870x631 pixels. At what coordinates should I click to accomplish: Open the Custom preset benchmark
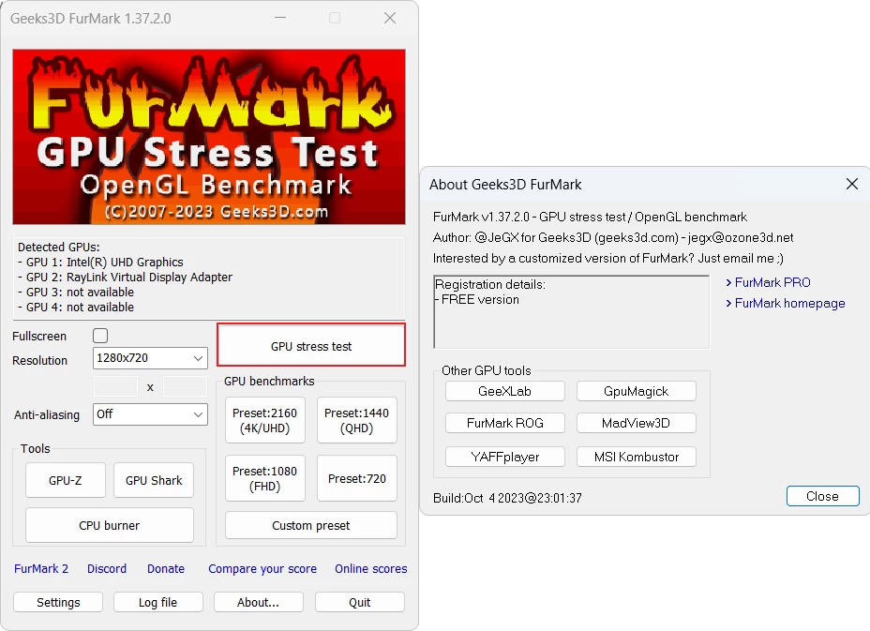point(310,525)
